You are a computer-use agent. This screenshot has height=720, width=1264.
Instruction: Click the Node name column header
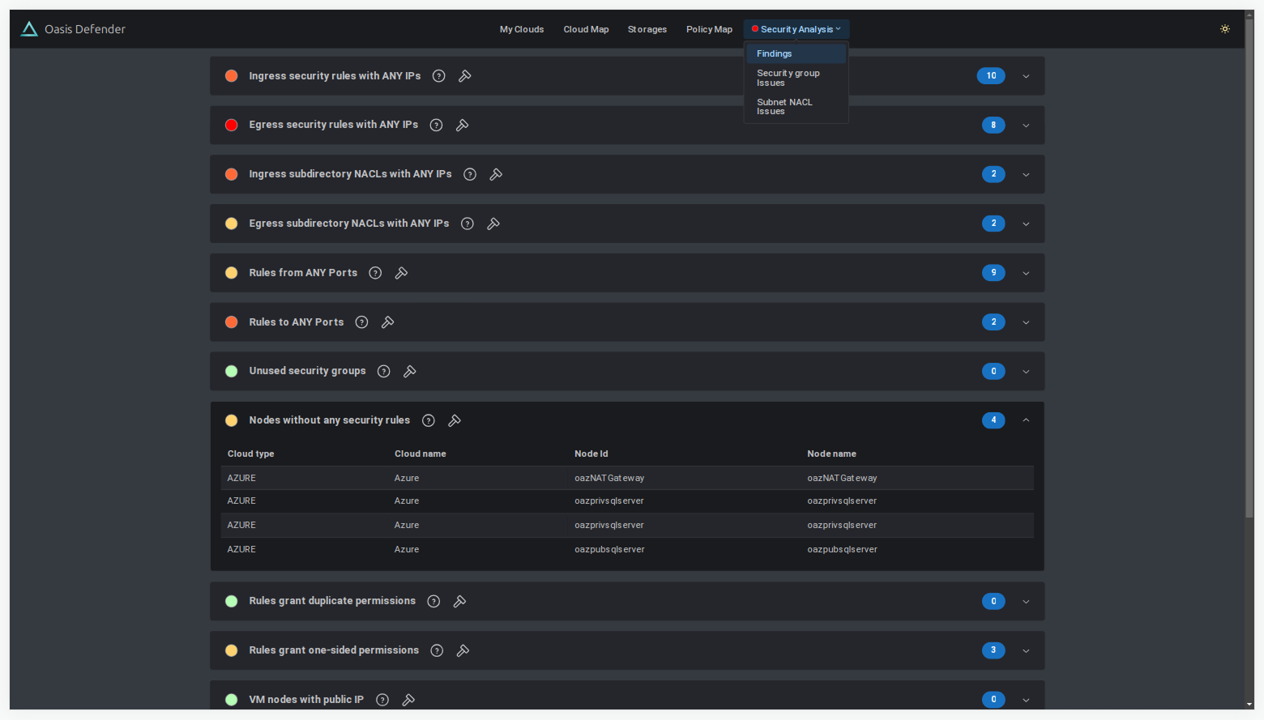click(x=831, y=454)
